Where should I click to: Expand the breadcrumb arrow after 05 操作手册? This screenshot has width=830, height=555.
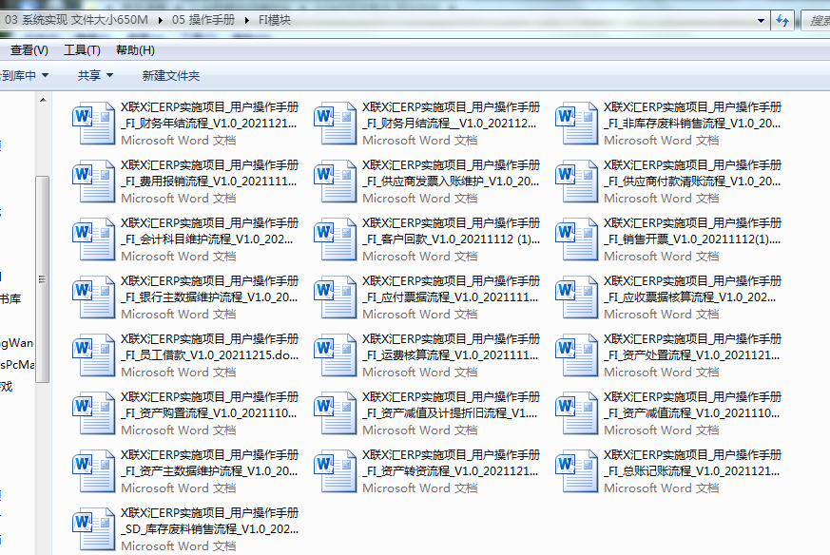(248, 19)
